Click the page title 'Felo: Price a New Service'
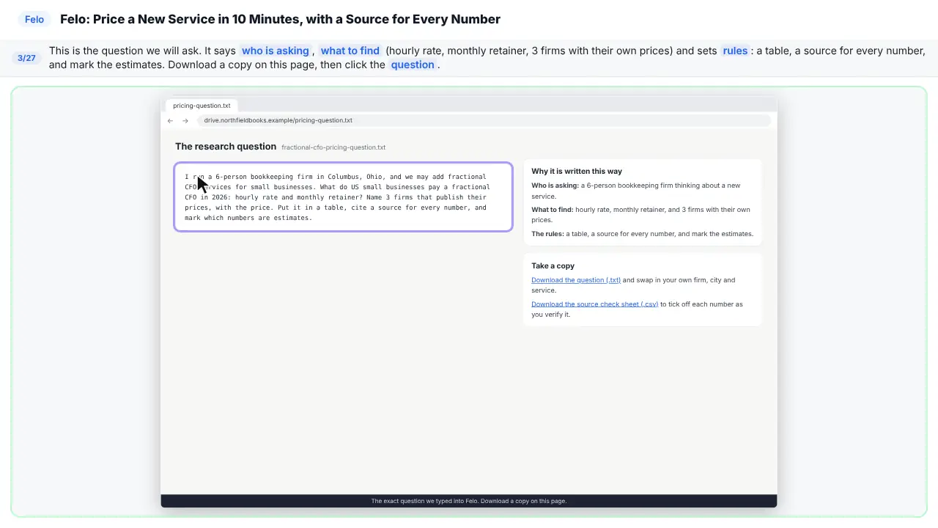The width and height of the screenshot is (938, 528). 280,19
